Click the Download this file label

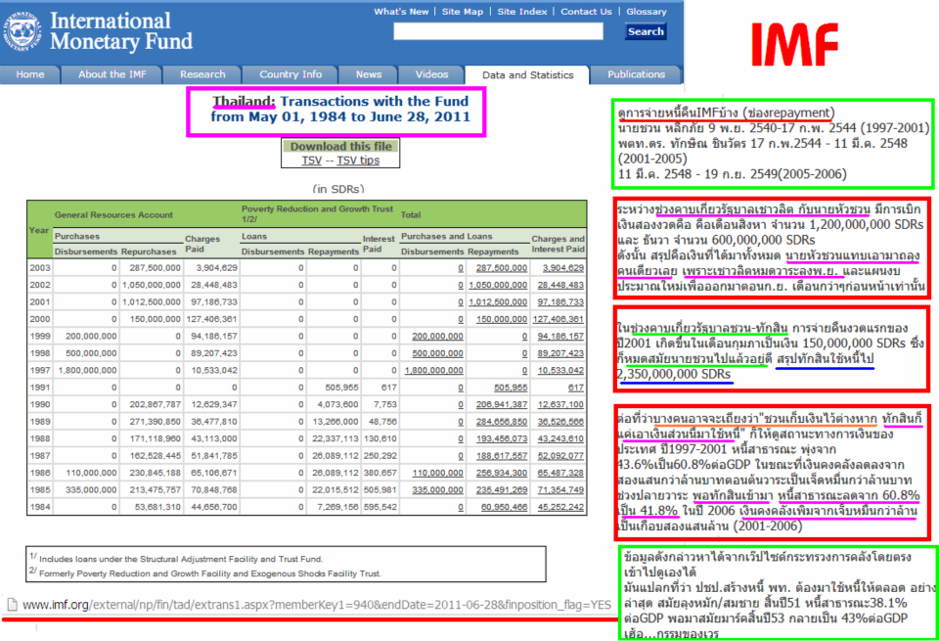[x=340, y=147]
